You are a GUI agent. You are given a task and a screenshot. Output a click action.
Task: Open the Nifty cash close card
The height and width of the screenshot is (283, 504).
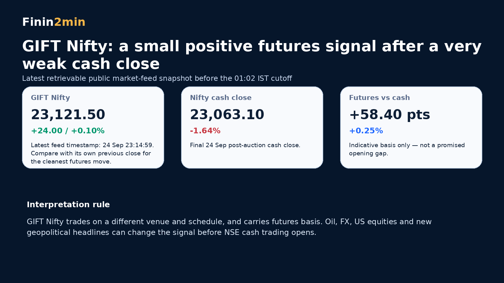pyautogui.click(x=252, y=127)
